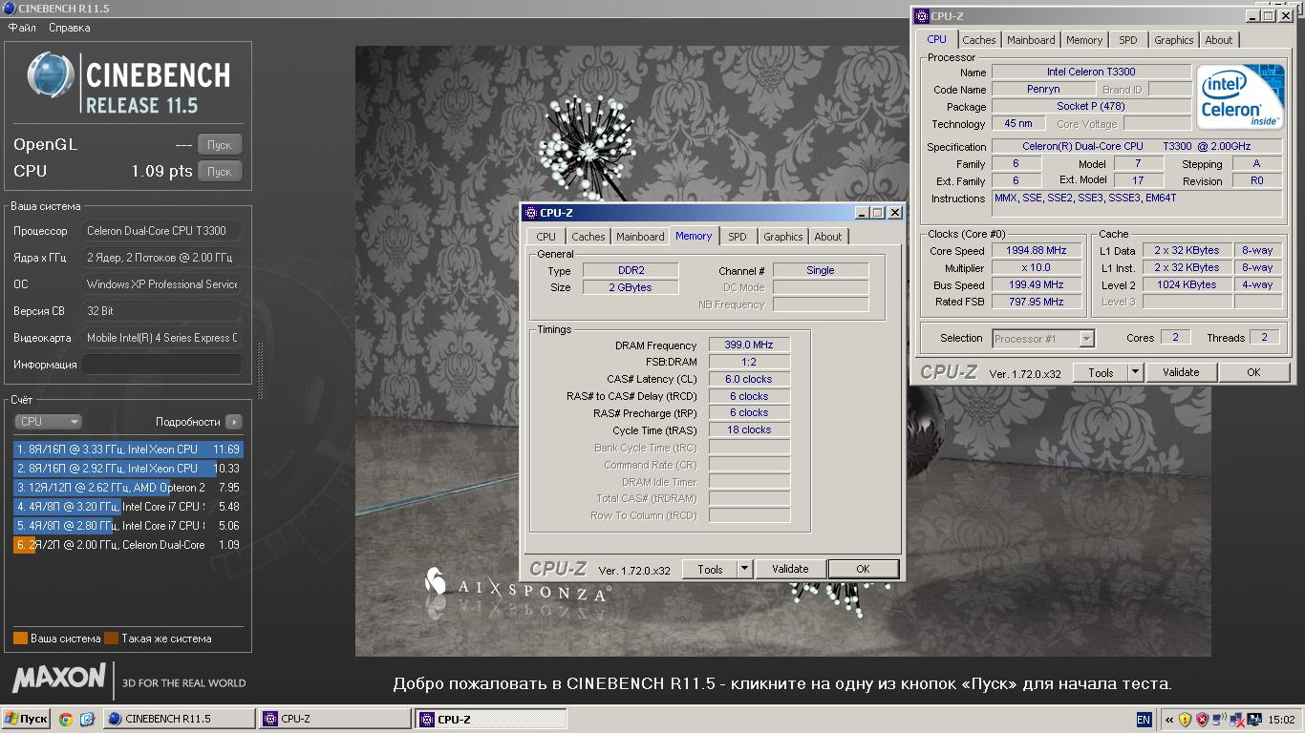
Task: Click the Такая же система brown legend swatch
Action: [x=111, y=639]
